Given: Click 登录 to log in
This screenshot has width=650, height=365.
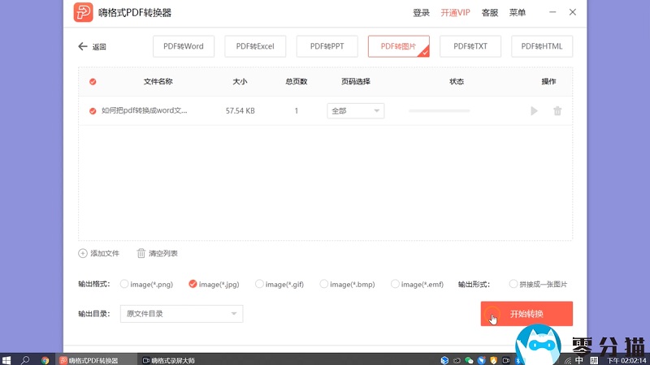Looking at the screenshot, I should [421, 13].
